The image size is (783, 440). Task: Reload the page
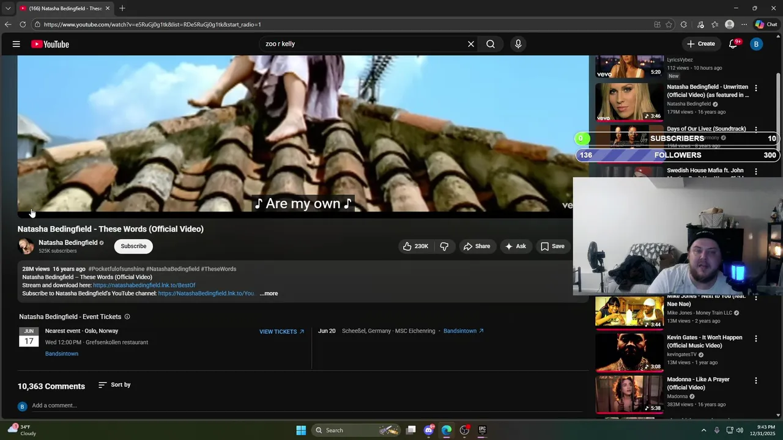23,24
